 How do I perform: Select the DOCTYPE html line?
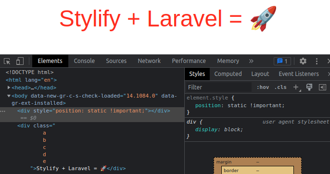point(30,72)
